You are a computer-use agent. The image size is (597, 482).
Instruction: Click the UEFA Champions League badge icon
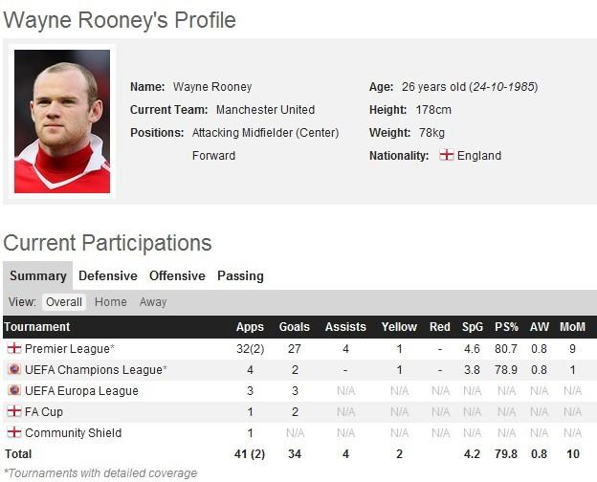click(13, 369)
